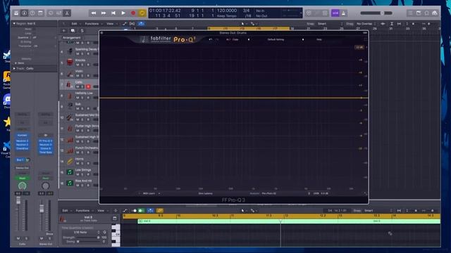Open the Editors scissors button
Screen dimensions: 451x253
tap(67, 13)
